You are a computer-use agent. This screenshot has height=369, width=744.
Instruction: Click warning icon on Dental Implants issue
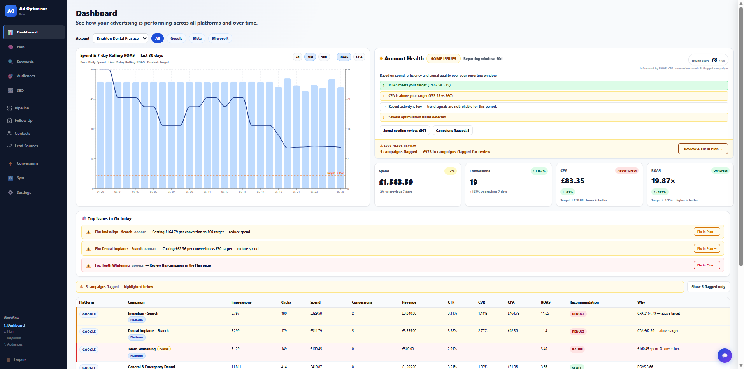pyautogui.click(x=88, y=249)
